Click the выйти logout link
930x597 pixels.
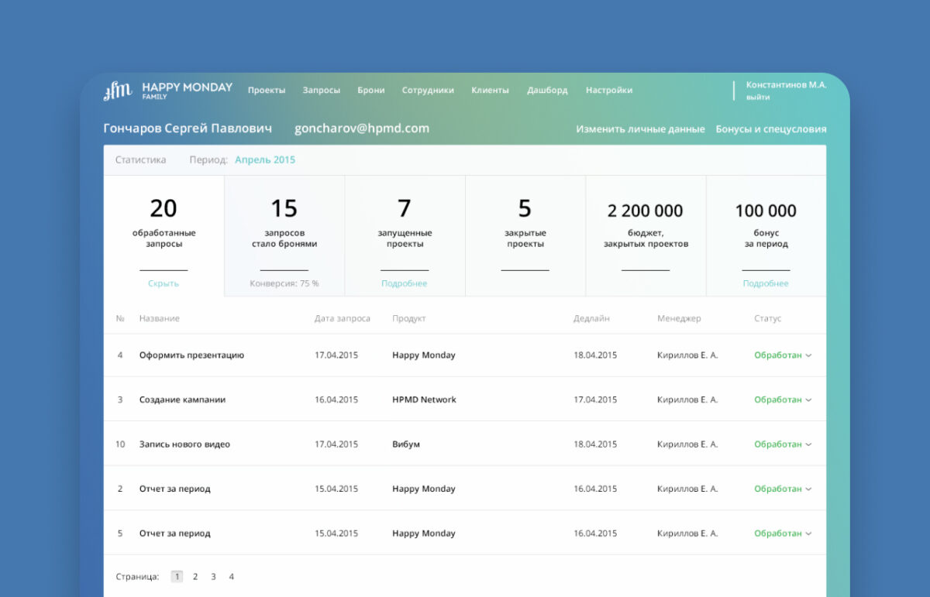coord(758,98)
